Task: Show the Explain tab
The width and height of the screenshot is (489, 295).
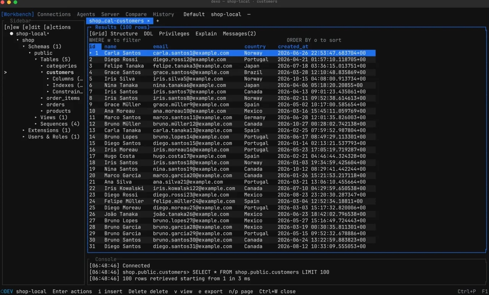Action: point(206,34)
